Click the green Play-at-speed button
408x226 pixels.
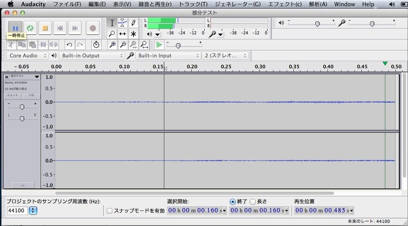coord(159,45)
